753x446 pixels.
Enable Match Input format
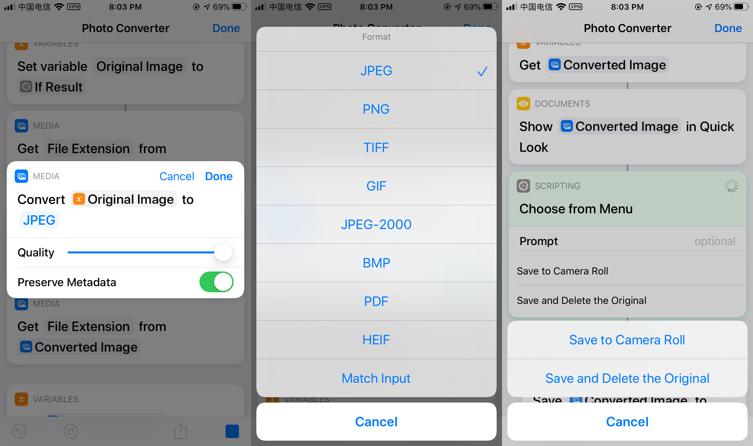pyautogui.click(x=376, y=377)
